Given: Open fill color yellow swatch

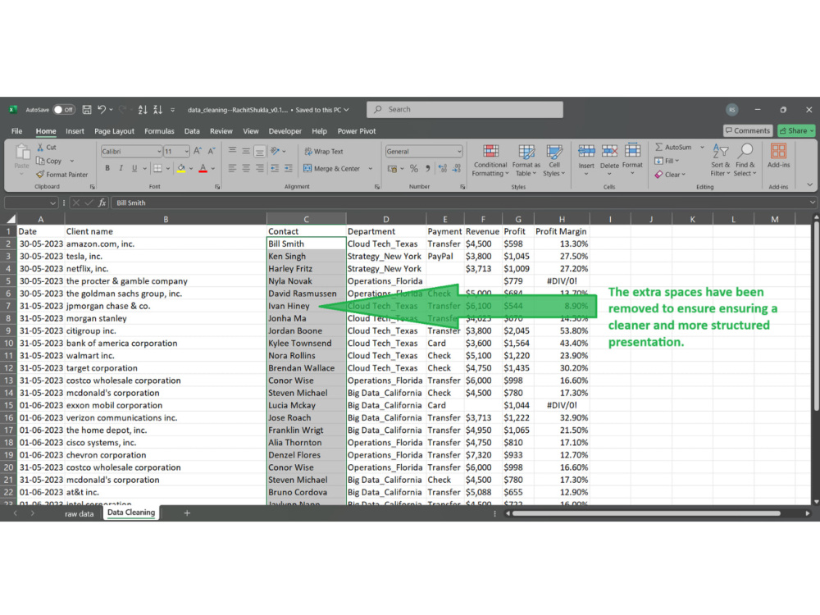Looking at the screenshot, I should coord(181,168).
